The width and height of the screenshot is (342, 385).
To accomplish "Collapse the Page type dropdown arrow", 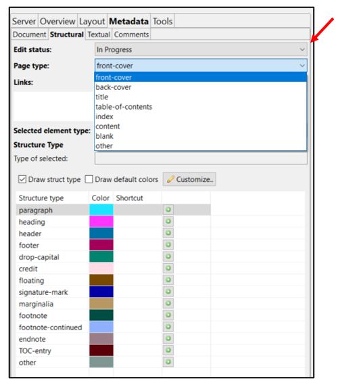I will click(302, 66).
